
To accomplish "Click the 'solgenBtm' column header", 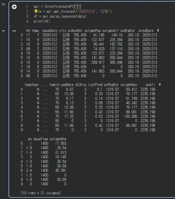I will (58, 139).
